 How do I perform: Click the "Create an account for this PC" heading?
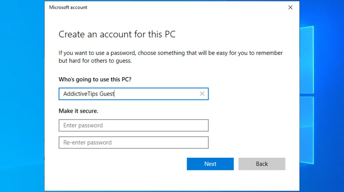tap(117, 34)
